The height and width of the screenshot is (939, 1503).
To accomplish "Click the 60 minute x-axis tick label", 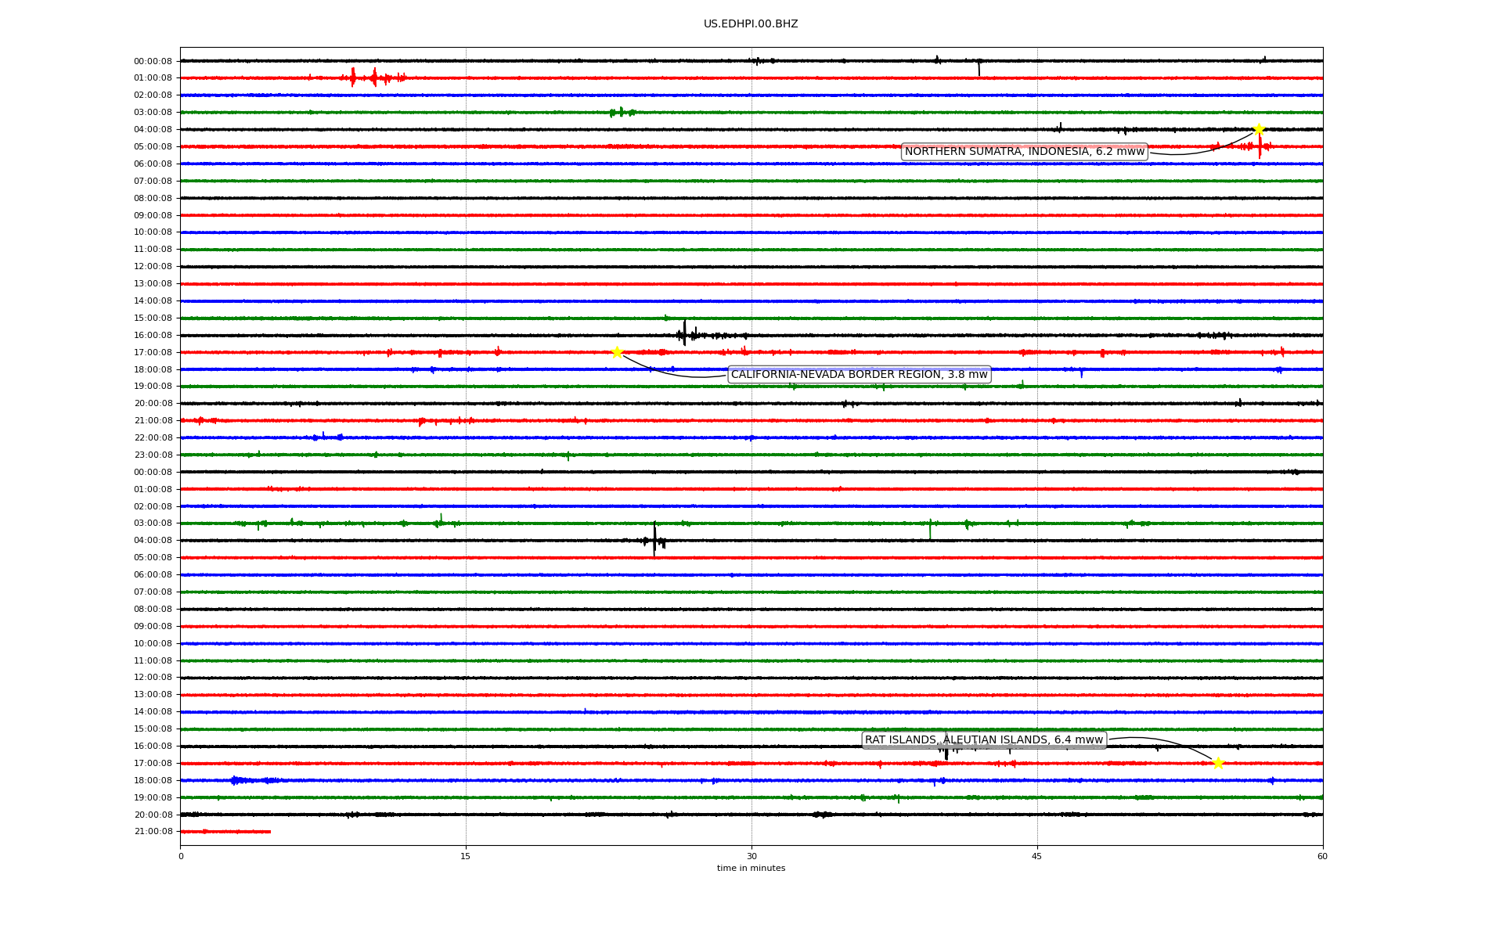I will (x=1322, y=856).
